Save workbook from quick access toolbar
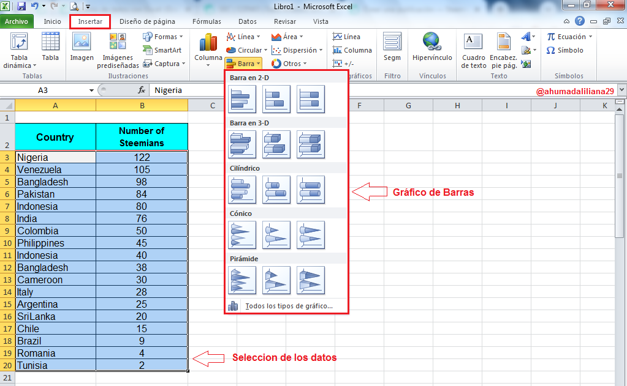627x386 pixels. pyautogui.click(x=21, y=6)
